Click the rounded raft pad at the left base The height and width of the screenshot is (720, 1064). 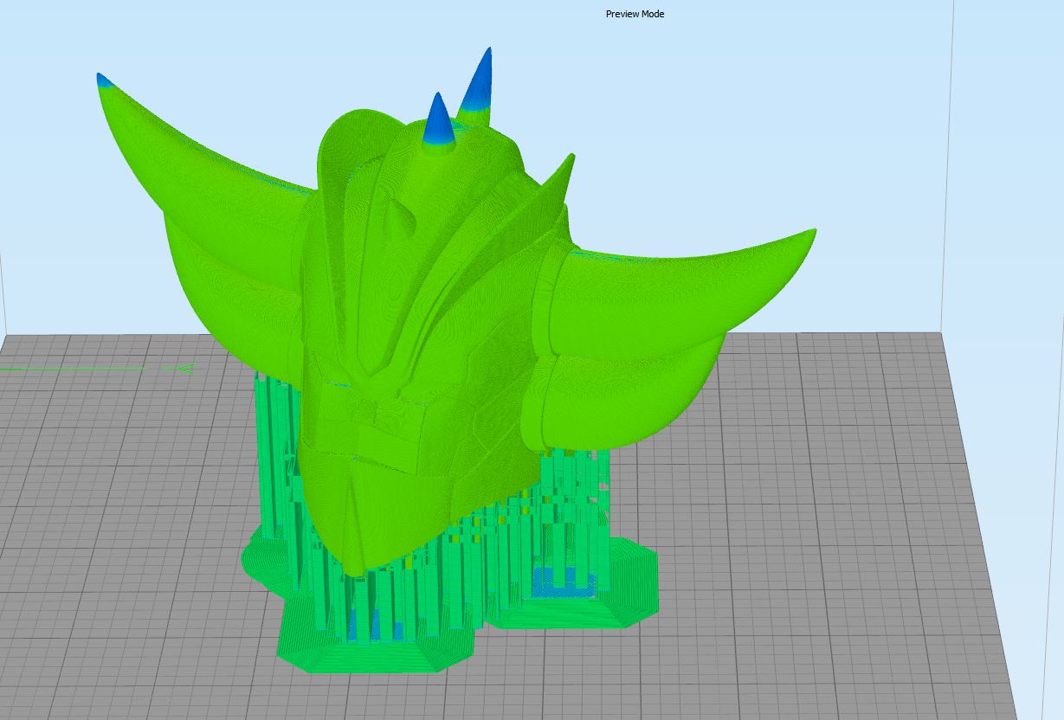pos(264,562)
